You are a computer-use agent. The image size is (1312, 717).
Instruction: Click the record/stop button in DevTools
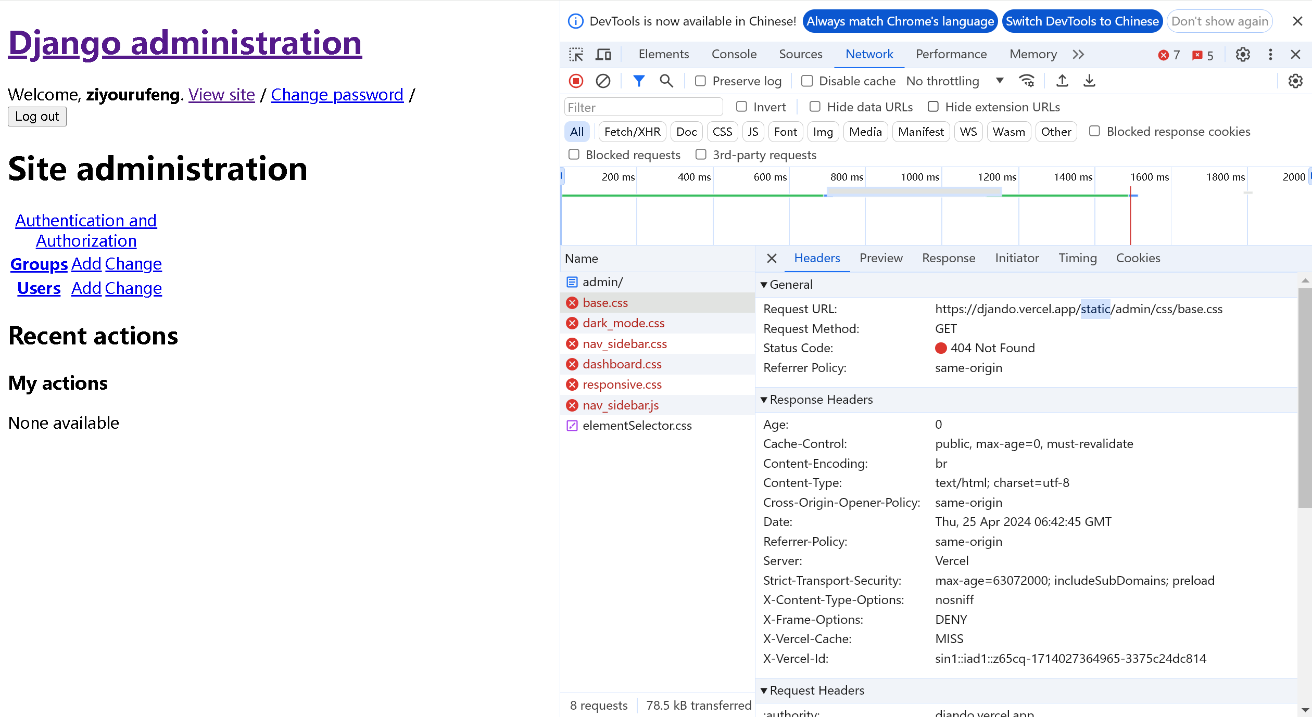[576, 81]
